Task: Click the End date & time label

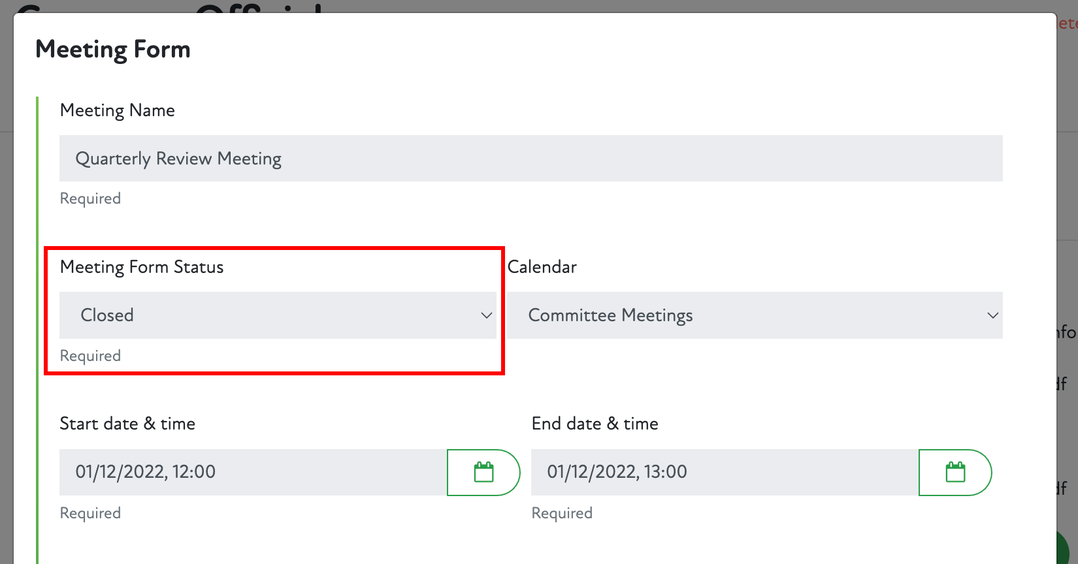Action: [595, 424]
